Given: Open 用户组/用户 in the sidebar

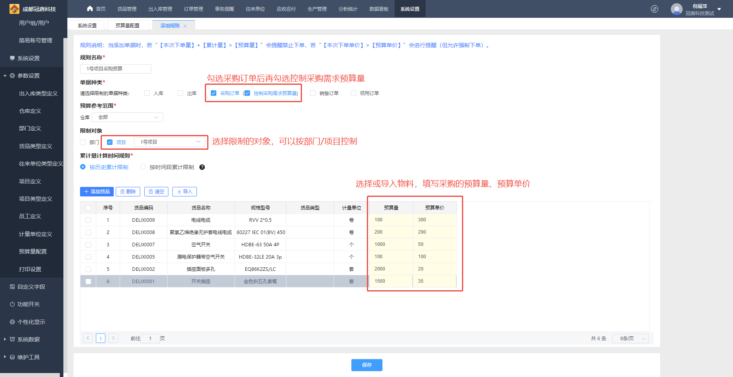Looking at the screenshot, I should pyautogui.click(x=34, y=23).
